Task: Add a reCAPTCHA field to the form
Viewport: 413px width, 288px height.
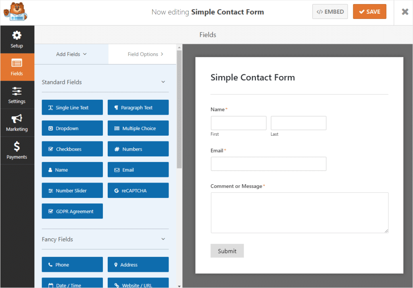Action: point(138,190)
